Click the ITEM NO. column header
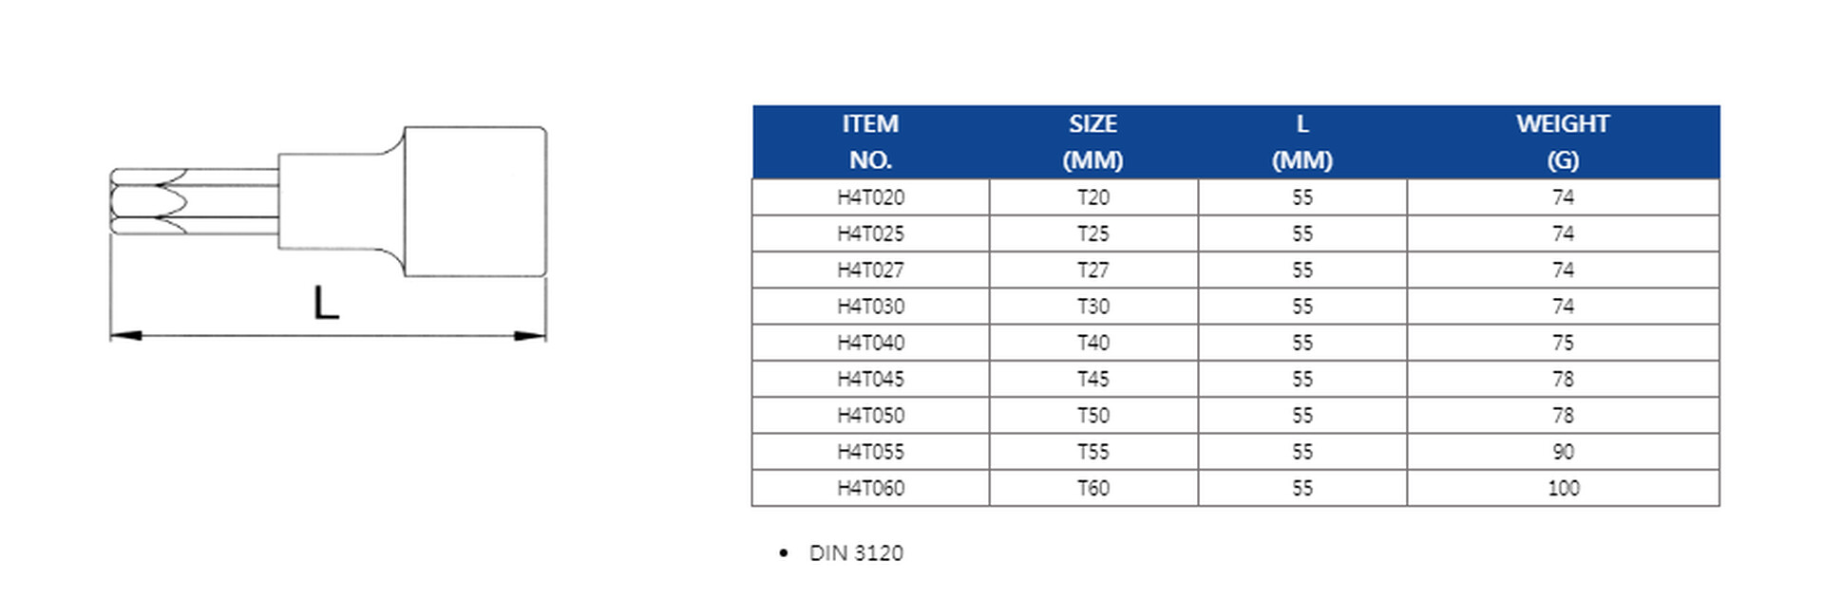 [x=870, y=142]
